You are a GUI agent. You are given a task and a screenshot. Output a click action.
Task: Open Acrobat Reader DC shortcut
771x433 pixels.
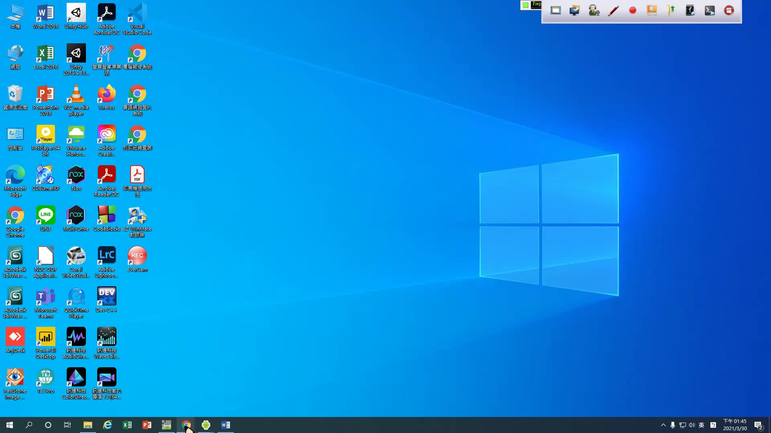[x=106, y=182]
